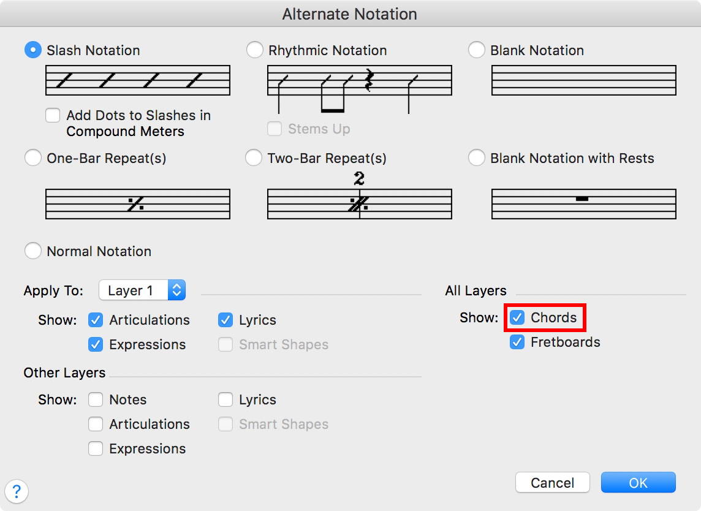Select the Two-Bar Repeat(s) radio button

(254, 158)
